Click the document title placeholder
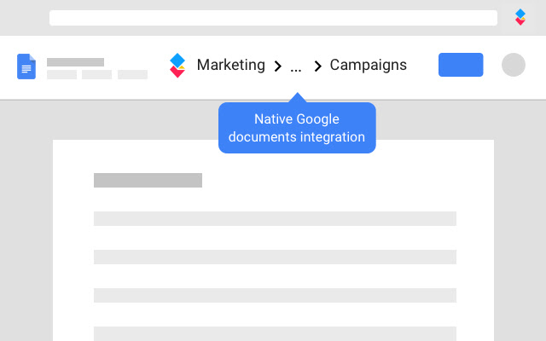Image resolution: width=546 pixels, height=341 pixels. click(75, 62)
